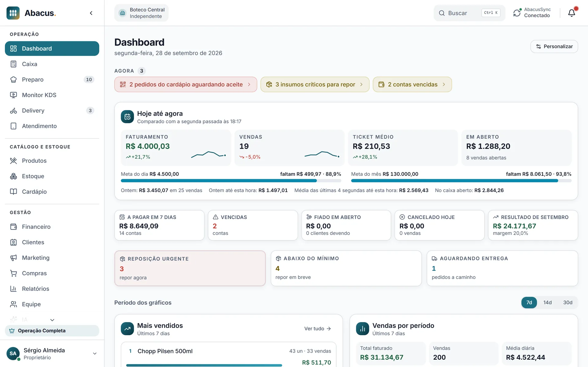This screenshot has width=588, height=367.
Task: Click the Dashboard grid icon in sidebar
Action: 13,49
